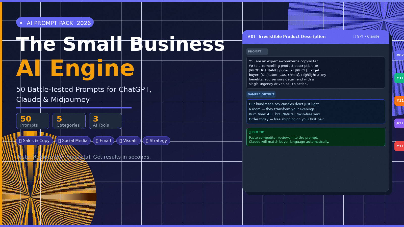Choose the 'Sales & Copy' category pill

click(35, 141)
